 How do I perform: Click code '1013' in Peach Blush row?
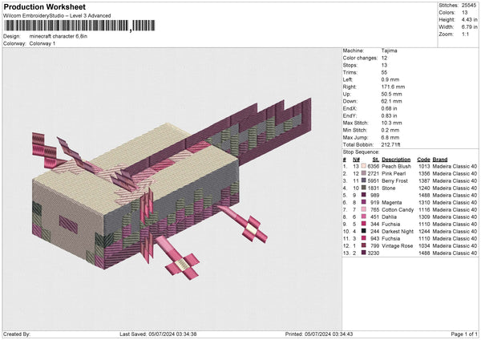(x=424, y=166)
